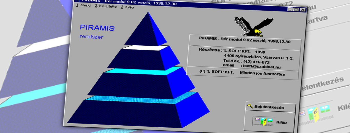Viewport: 350px width, 133px height.
Task: Click the 4400 Nyíregyháza address line
Action: click(x=259, y=57)
